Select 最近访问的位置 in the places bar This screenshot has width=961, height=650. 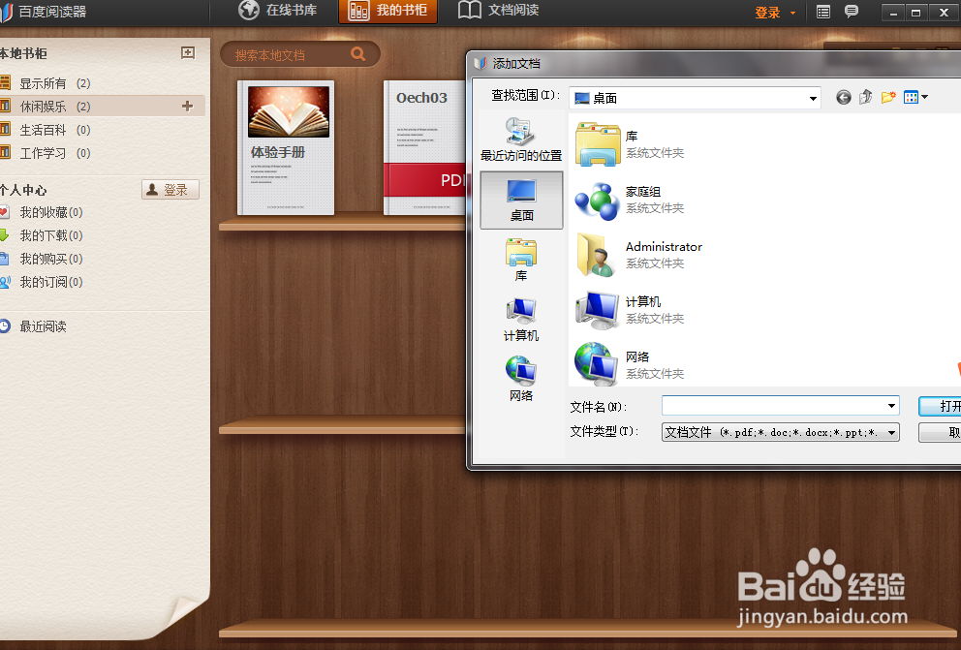click(x=521, y=139)
